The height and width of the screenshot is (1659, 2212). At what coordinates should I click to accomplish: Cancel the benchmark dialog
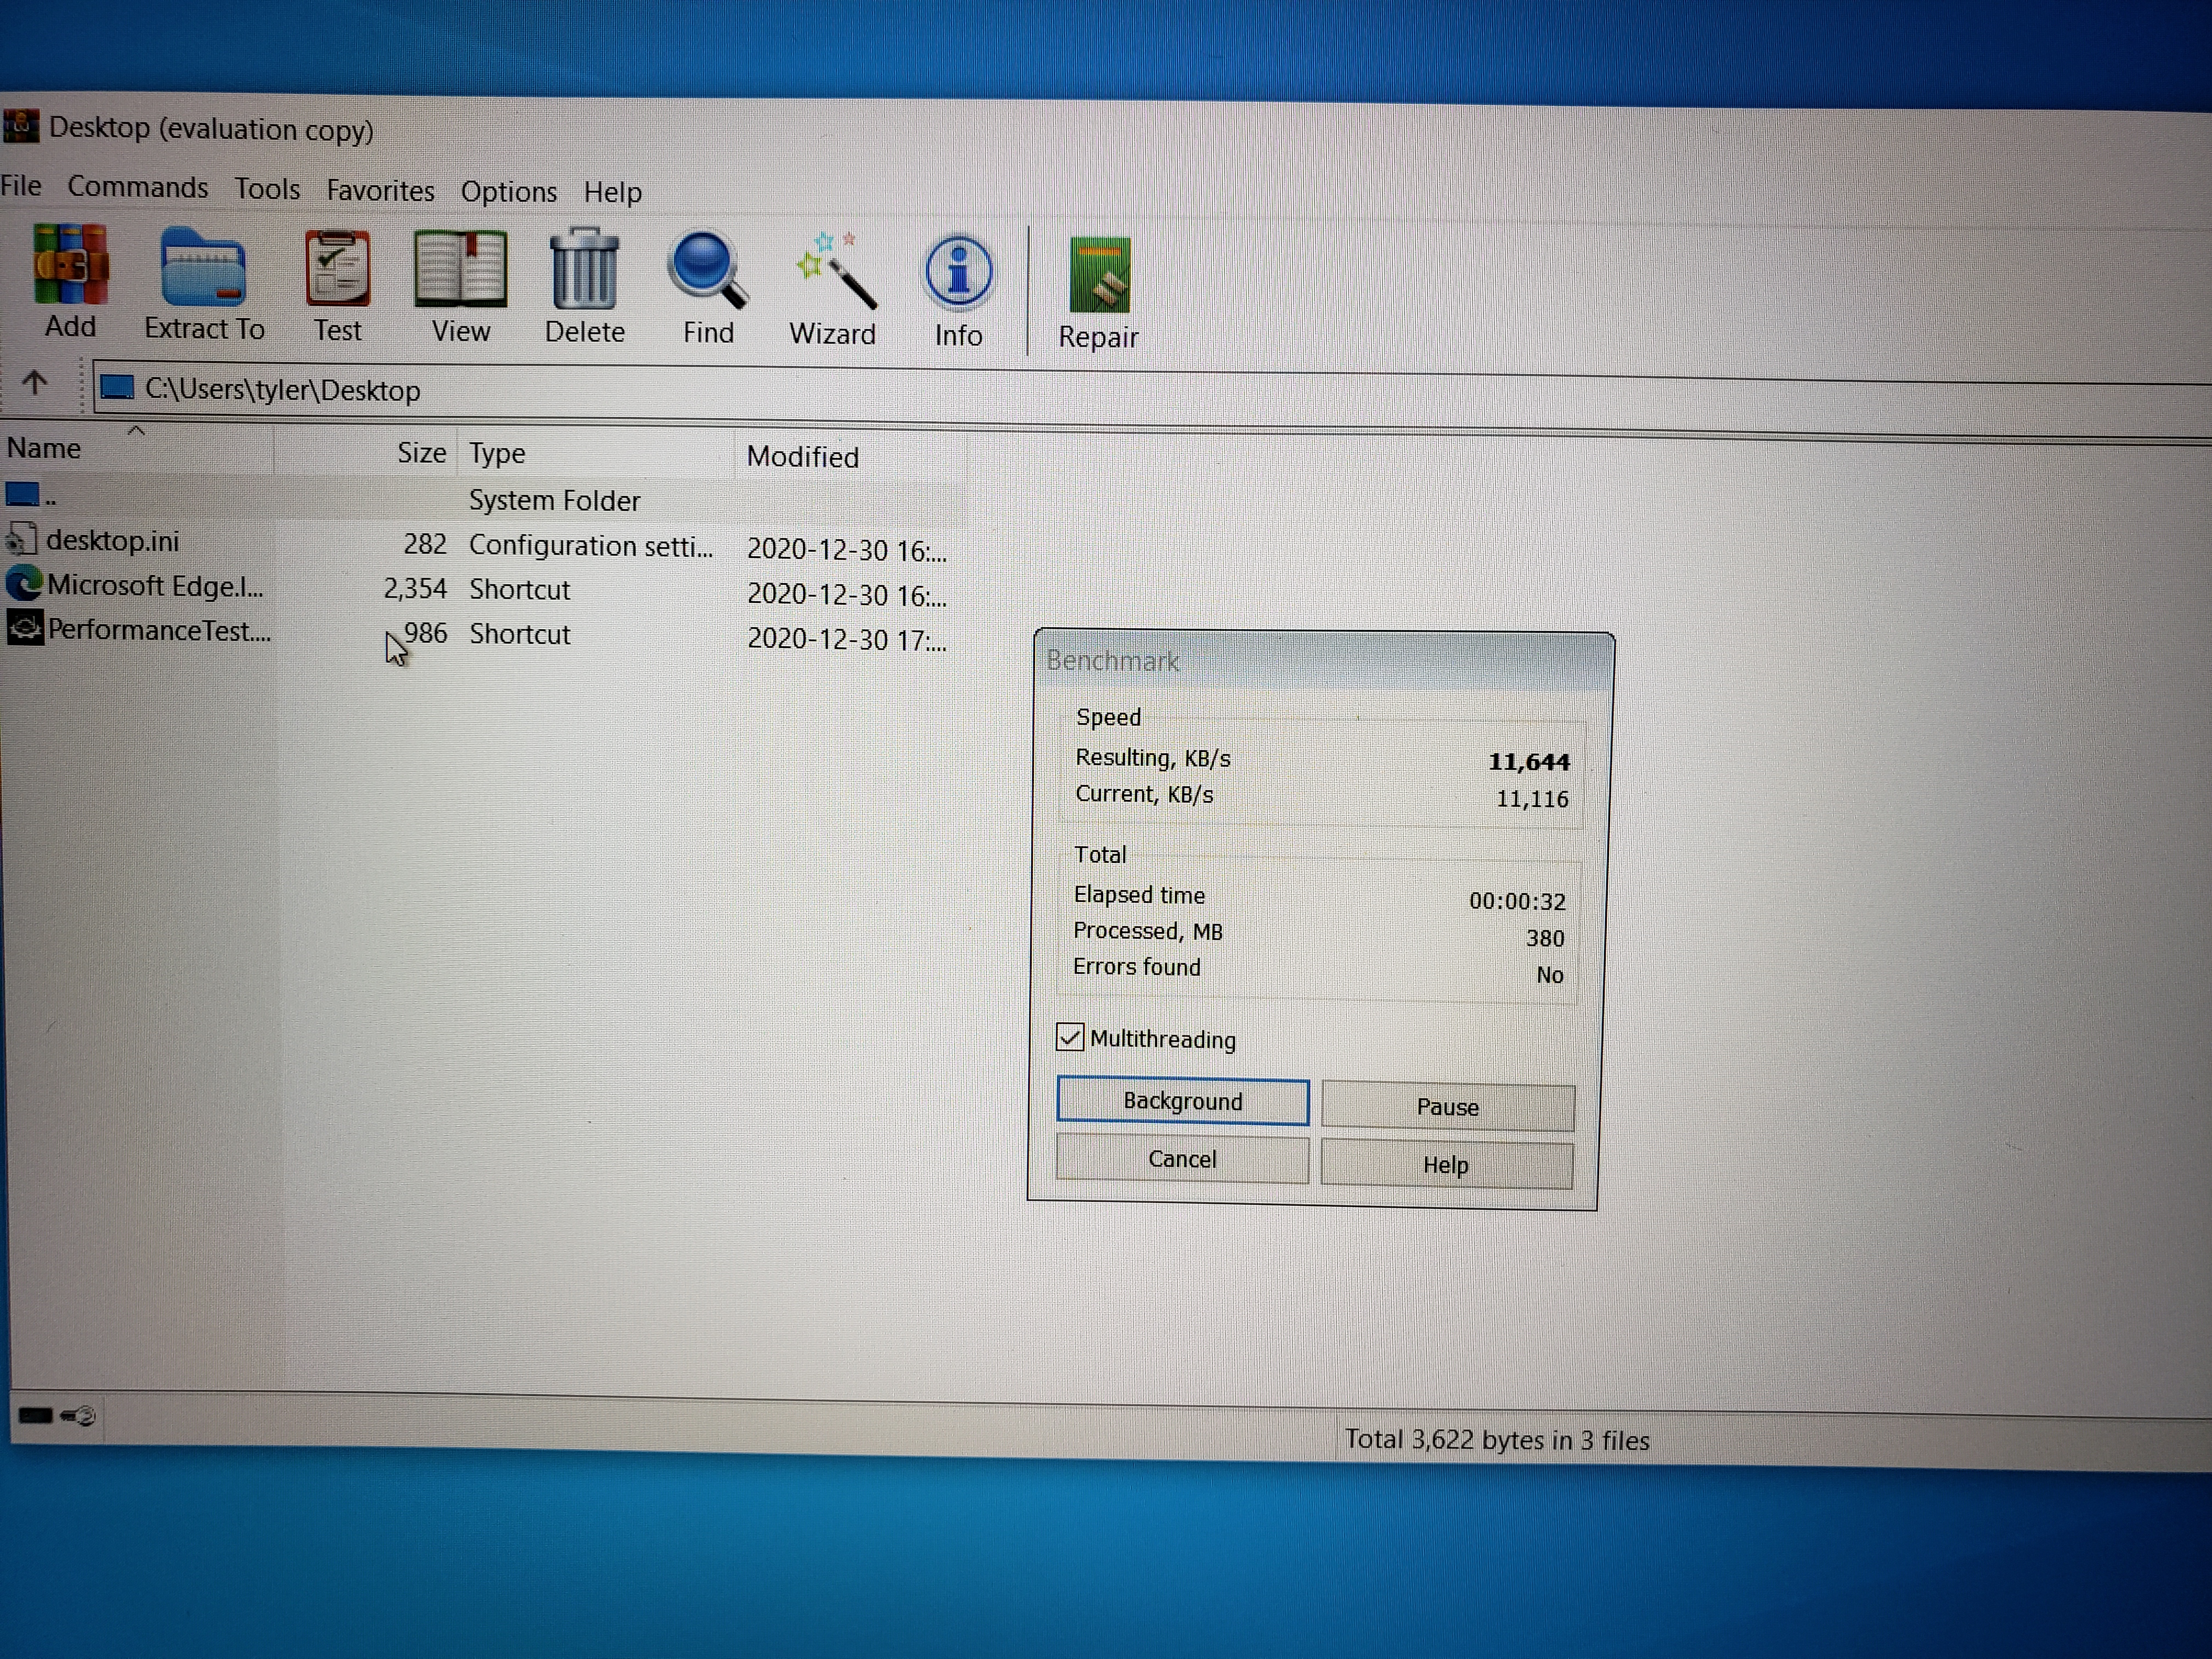pyautogui.click(x=1182, y=1159)
